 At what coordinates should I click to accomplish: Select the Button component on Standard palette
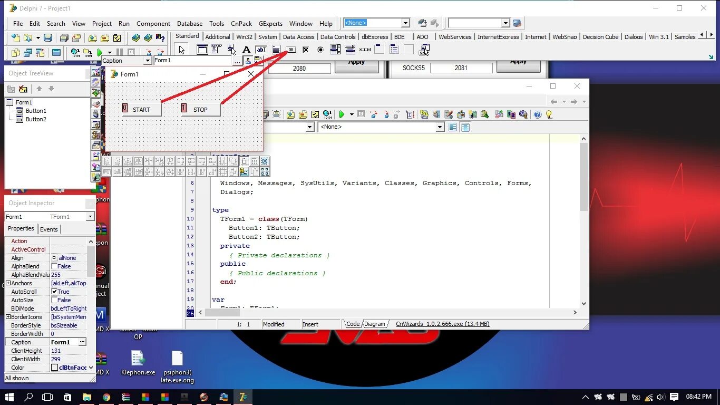pyautogui.click(x=291, y=50)
